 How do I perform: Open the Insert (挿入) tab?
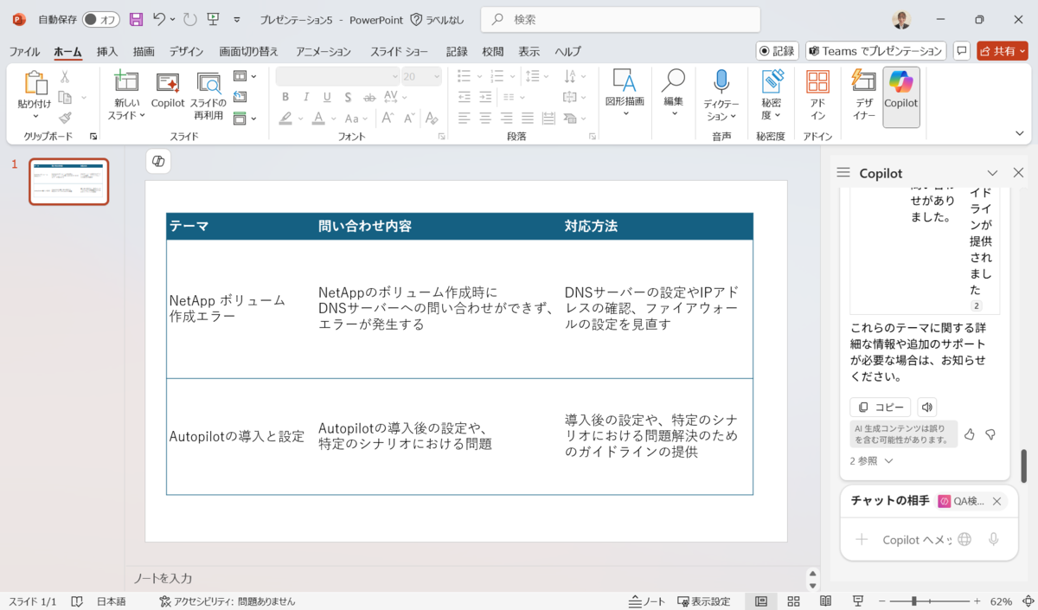pos(107,51)
